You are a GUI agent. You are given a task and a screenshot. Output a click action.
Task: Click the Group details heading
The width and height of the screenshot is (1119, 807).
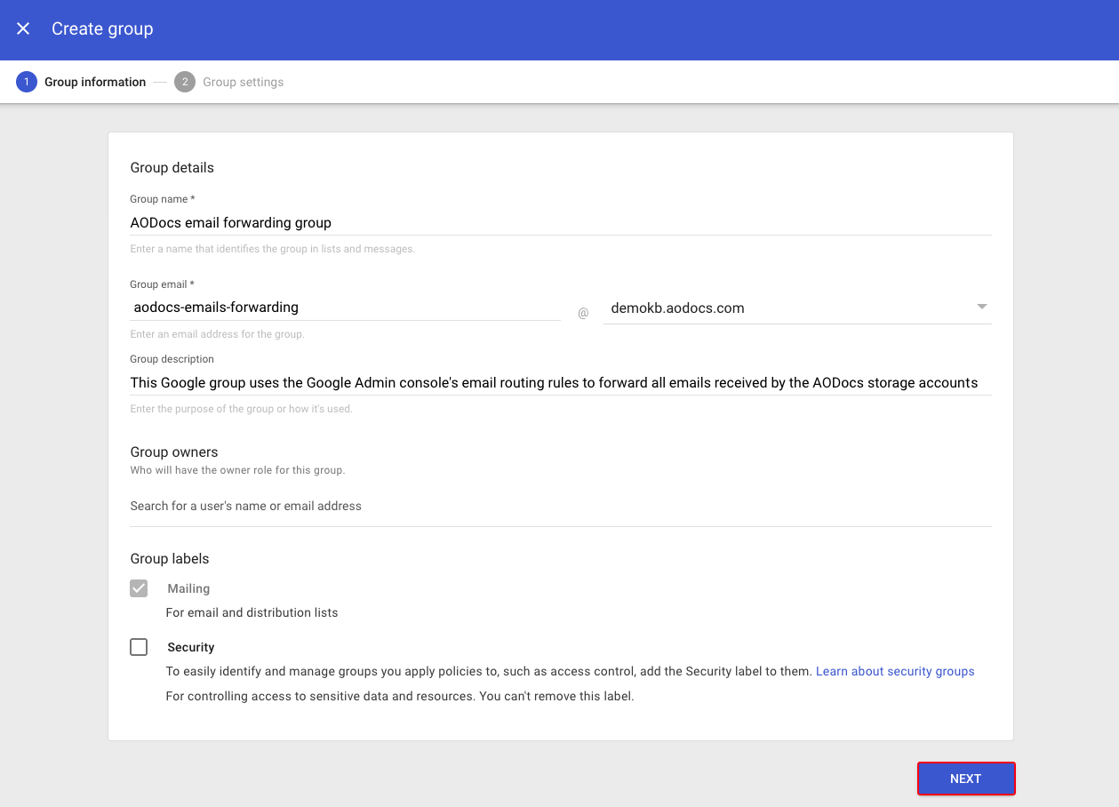[172, 167]
